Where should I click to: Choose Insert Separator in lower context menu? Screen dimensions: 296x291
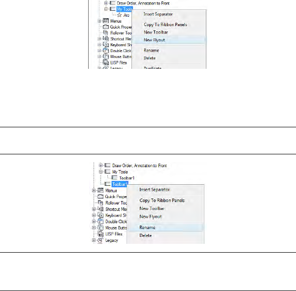[x=165, y=190]
